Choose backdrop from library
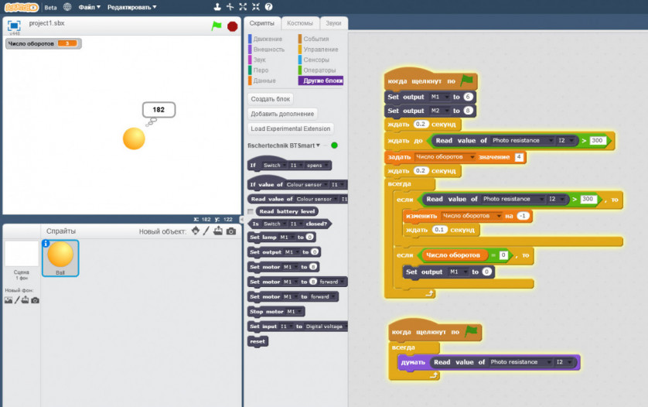 (x=9, y=300)
